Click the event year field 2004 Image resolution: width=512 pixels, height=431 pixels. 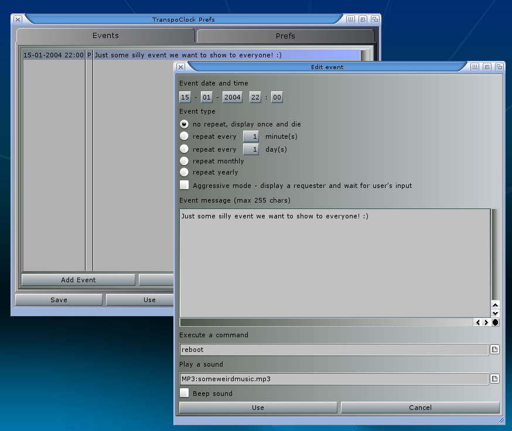point(232,97)
